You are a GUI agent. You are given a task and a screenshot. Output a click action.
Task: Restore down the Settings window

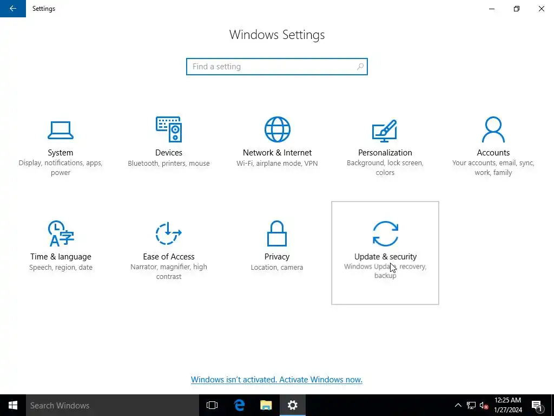(517, 9)
